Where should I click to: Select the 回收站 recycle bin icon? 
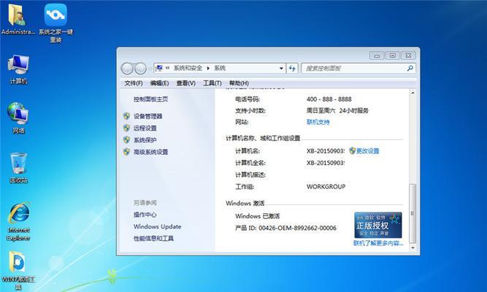(x=18, y=168)
